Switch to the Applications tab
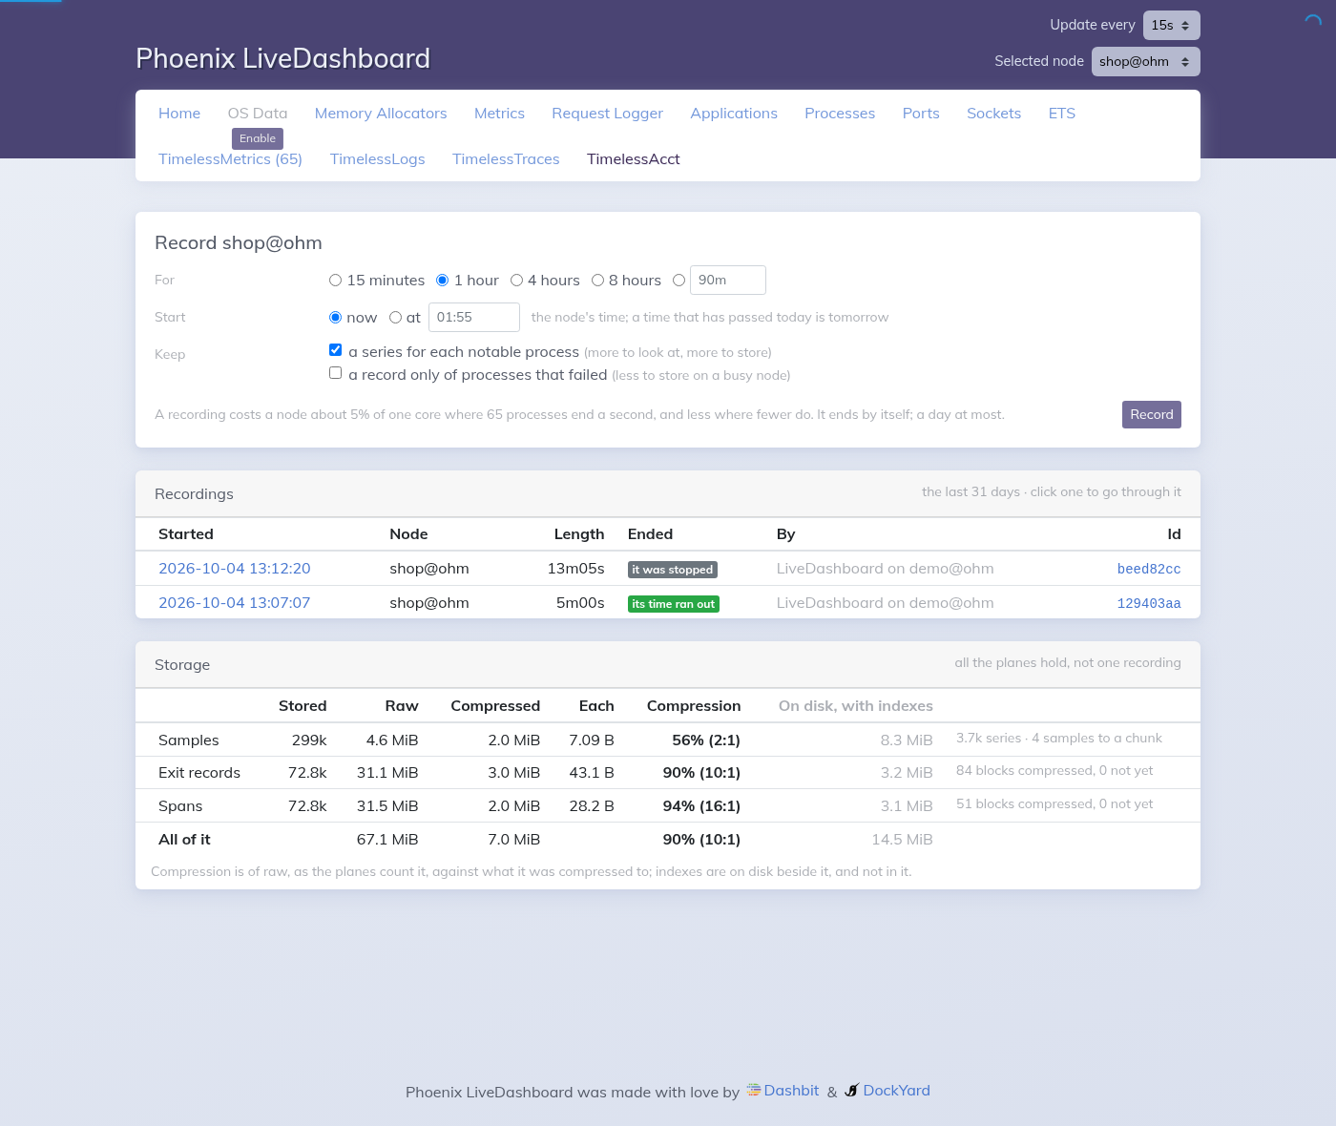 point(734,114)
